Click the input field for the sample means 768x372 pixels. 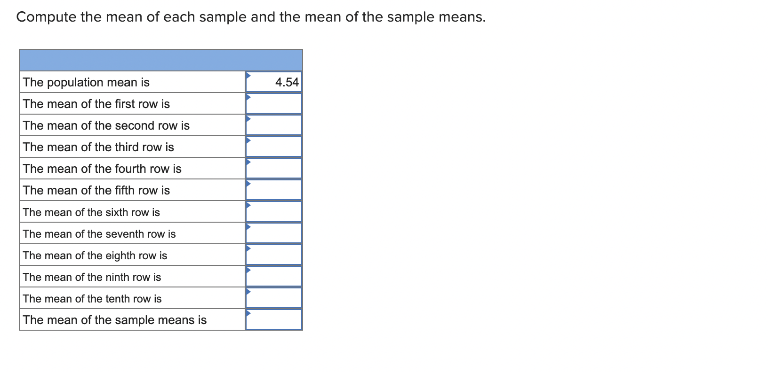[x=275, y=319]
